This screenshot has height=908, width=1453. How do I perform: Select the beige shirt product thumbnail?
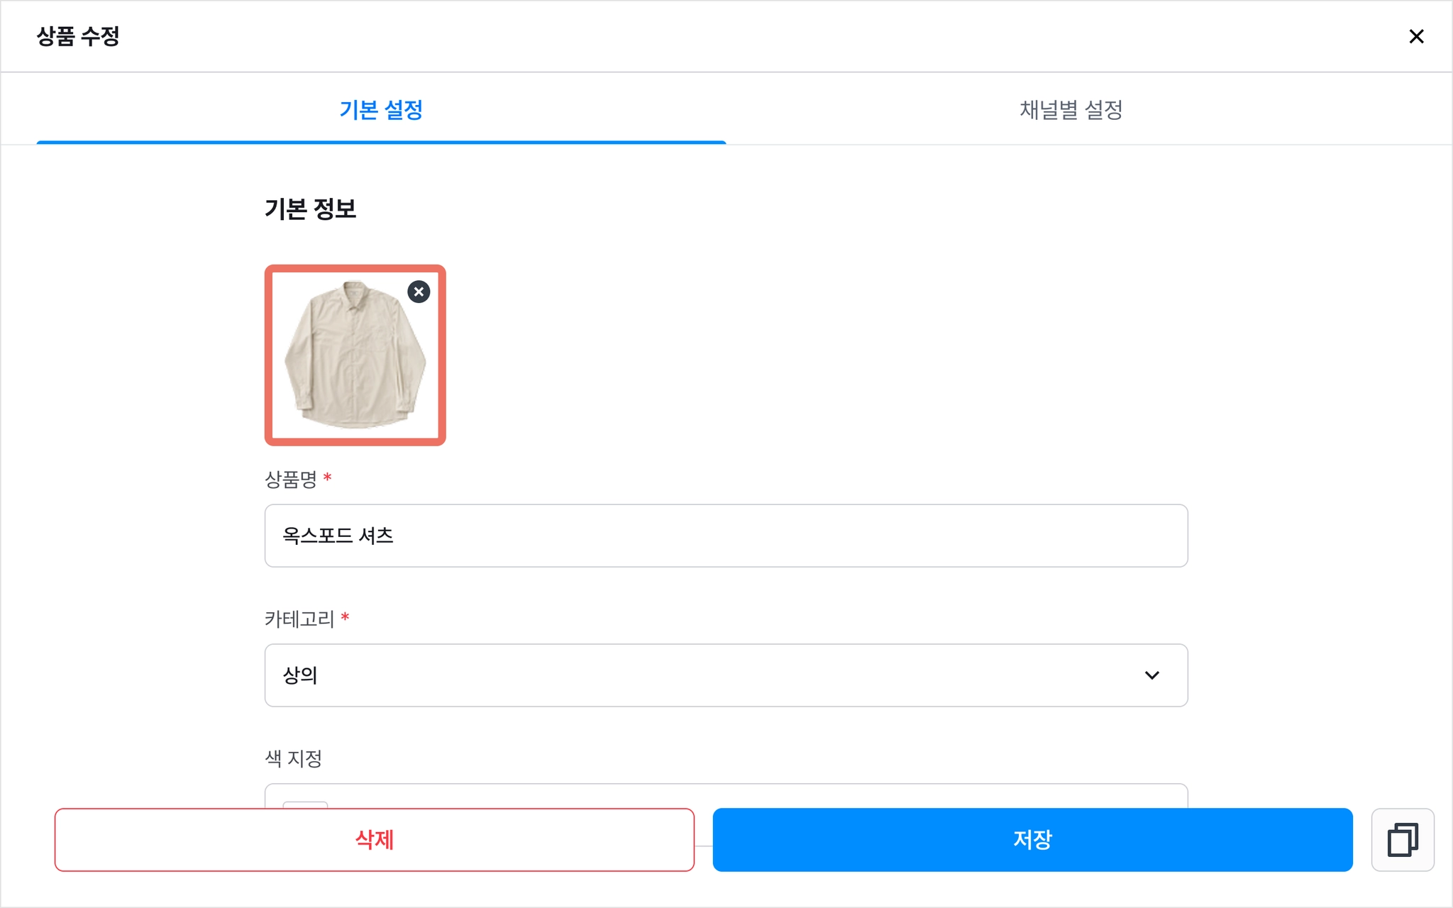pyautogui.click(x=355, y=355)
